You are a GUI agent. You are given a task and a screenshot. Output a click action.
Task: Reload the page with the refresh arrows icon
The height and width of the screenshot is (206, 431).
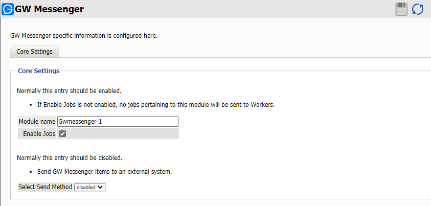[418, 9]
